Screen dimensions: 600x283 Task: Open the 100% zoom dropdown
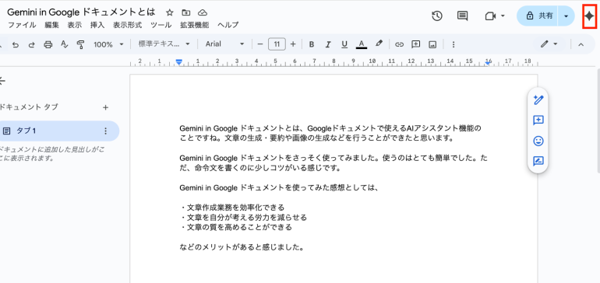tap(108, 44)
